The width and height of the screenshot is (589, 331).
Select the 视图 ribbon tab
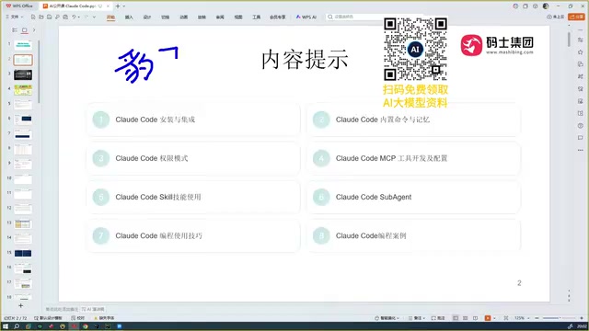[238, 17]
